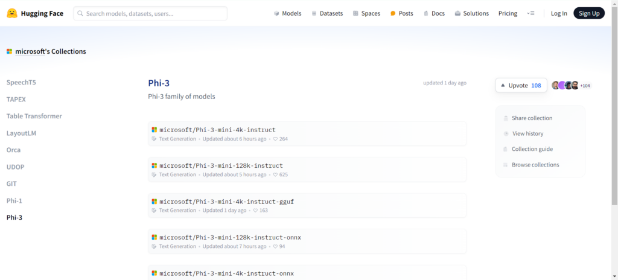Focus the search models input field
618x280 pixels.
pos(151,13)
